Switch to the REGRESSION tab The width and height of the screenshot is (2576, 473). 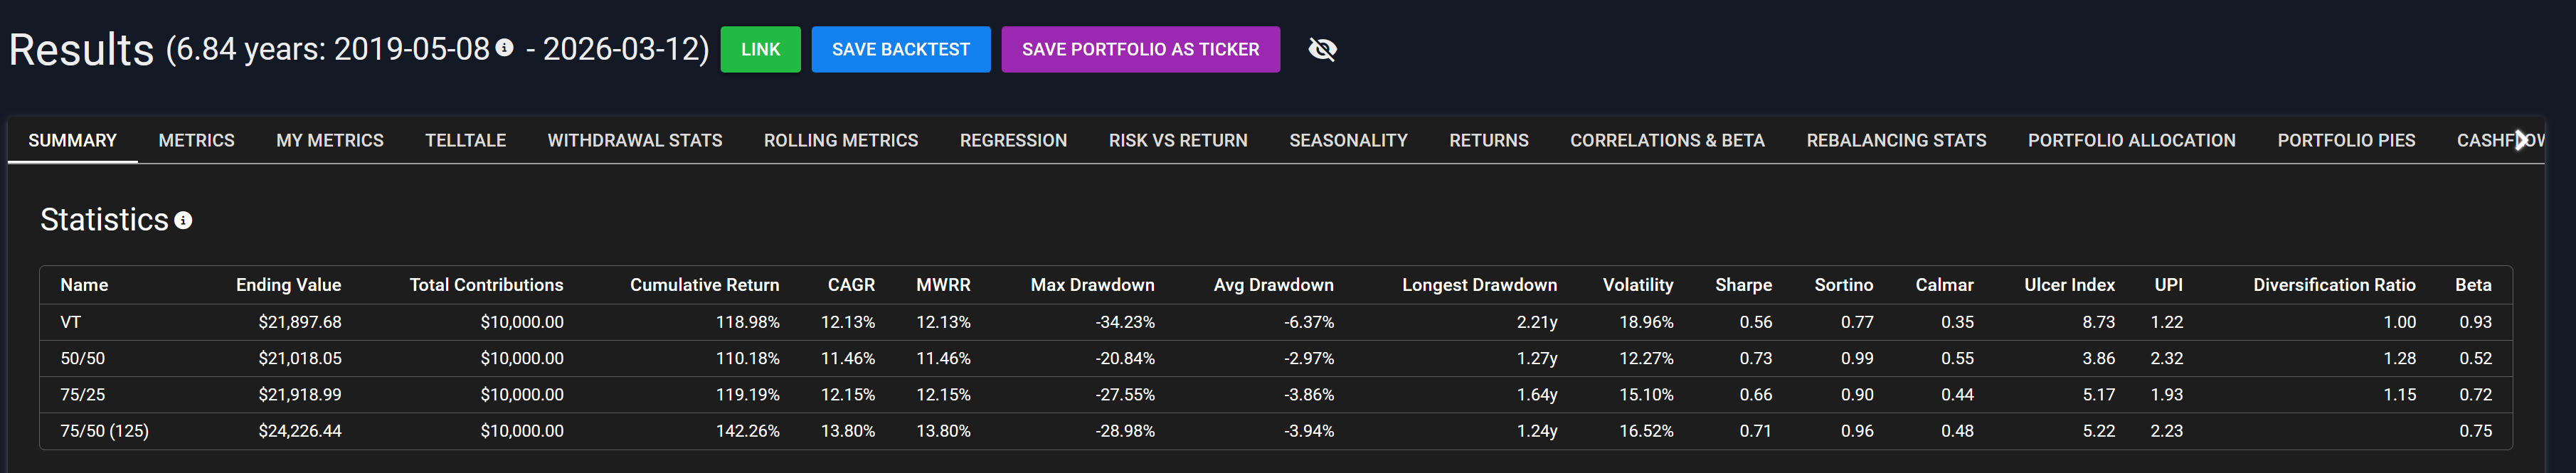[1013, 140]
